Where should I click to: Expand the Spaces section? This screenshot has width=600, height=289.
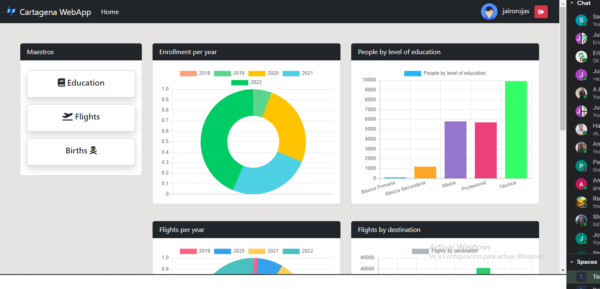572,262
